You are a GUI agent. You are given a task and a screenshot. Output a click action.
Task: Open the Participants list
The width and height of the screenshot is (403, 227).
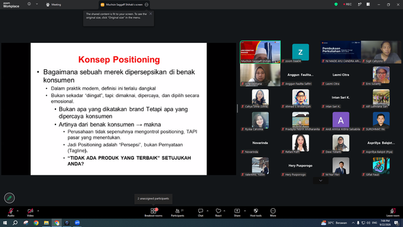pyautogui.click(x=178, y=212)
